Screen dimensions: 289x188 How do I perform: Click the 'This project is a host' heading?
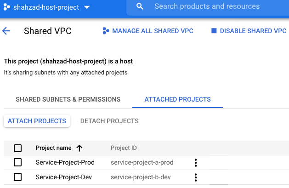click(x=68, y=61)
